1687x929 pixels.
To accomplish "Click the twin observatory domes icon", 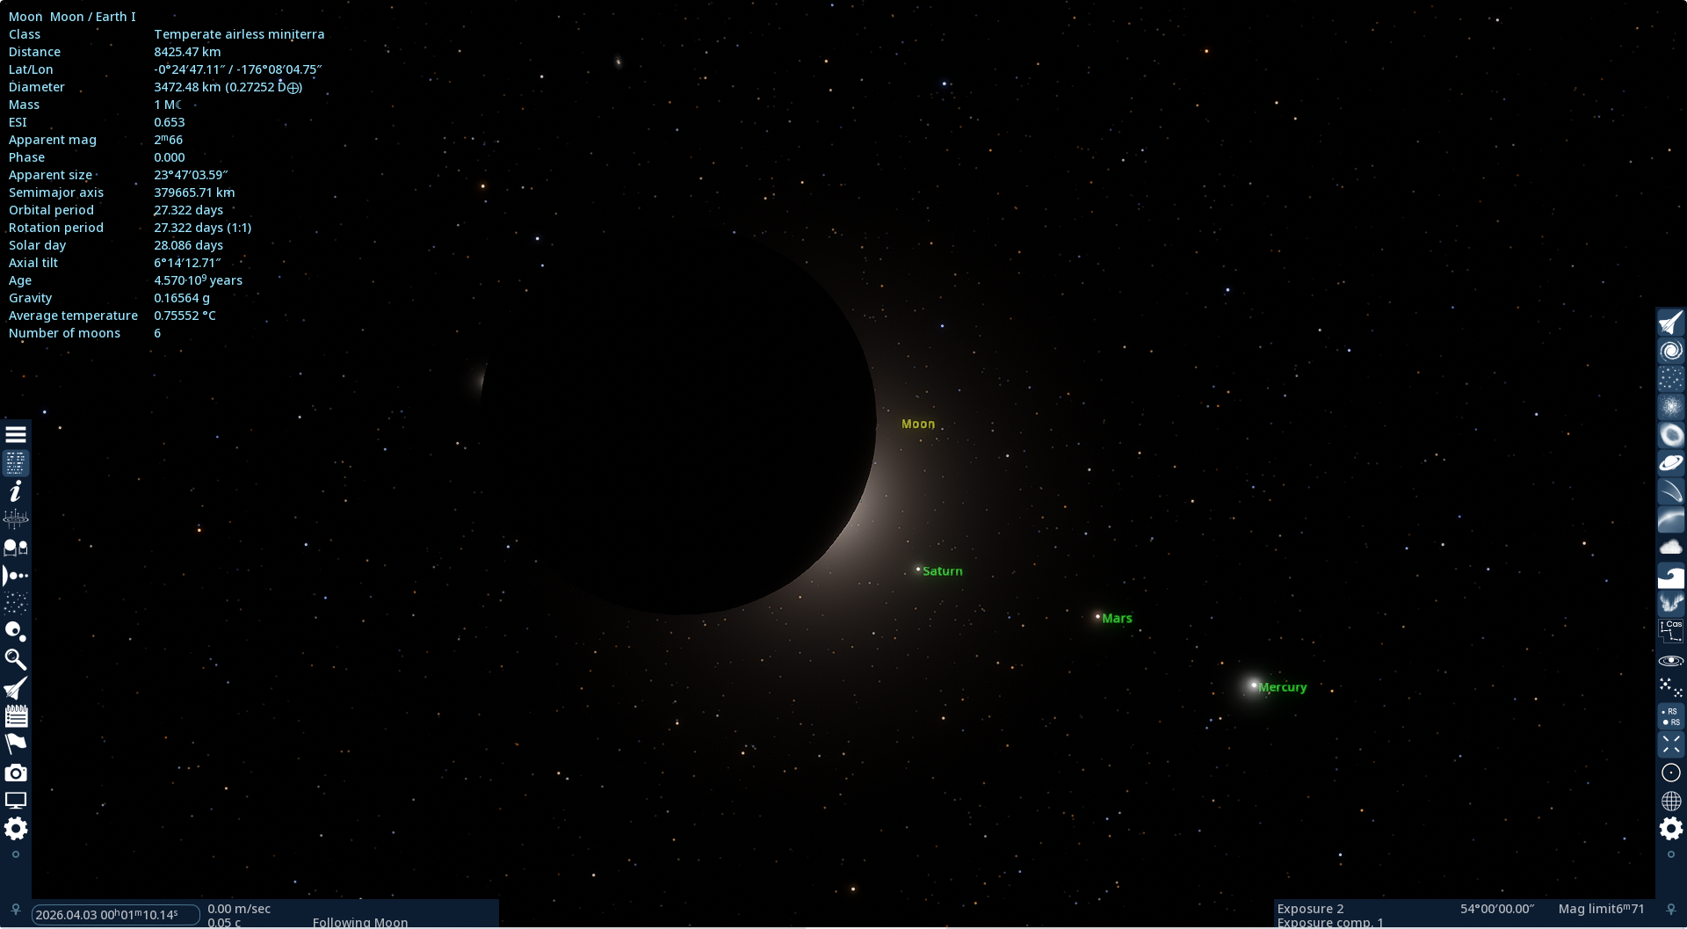I will (16, 548).
